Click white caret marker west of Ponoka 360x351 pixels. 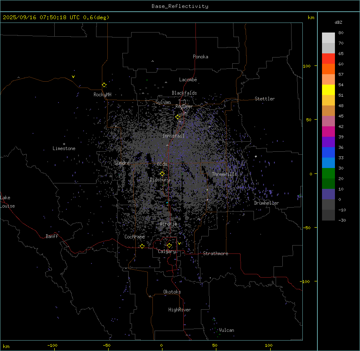coord(152,61)
